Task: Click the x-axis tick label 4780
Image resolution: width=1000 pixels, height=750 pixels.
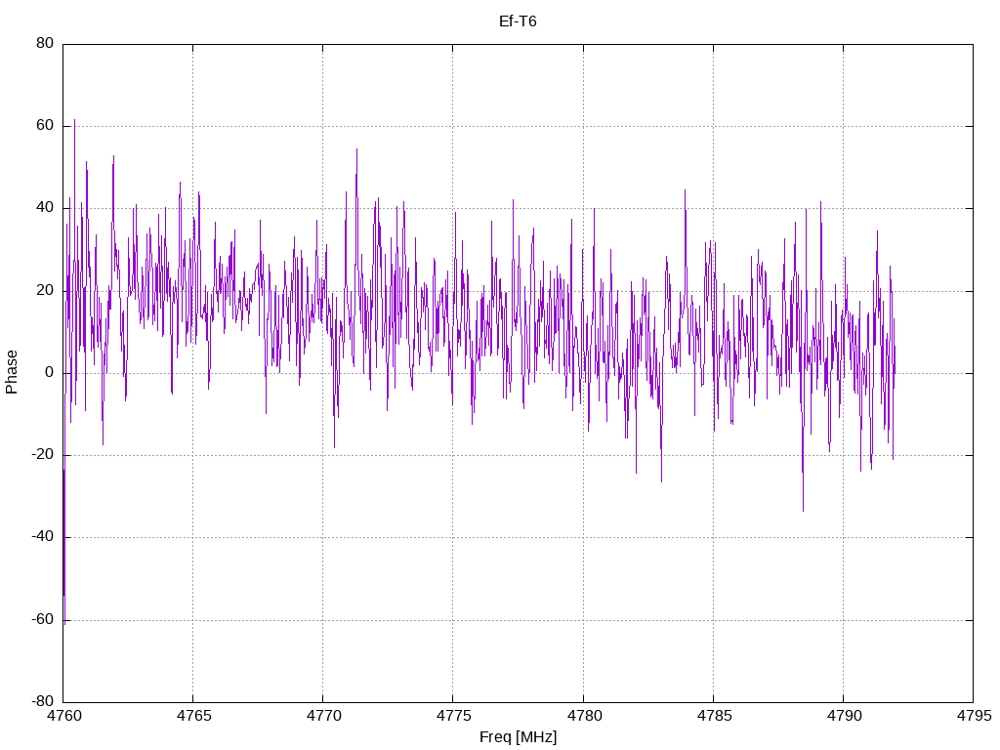Action: point(584,716)
